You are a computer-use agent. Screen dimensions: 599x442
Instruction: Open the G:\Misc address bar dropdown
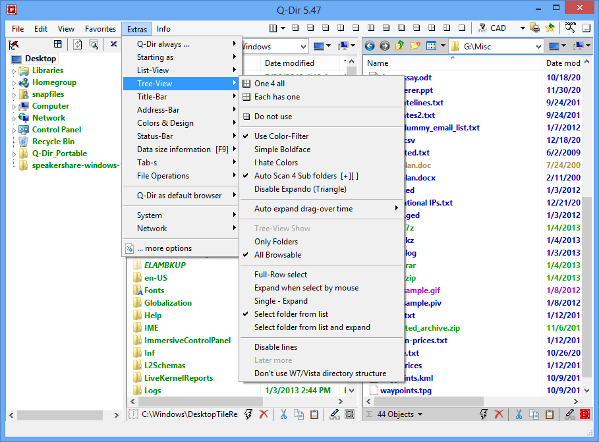[538, 46]
